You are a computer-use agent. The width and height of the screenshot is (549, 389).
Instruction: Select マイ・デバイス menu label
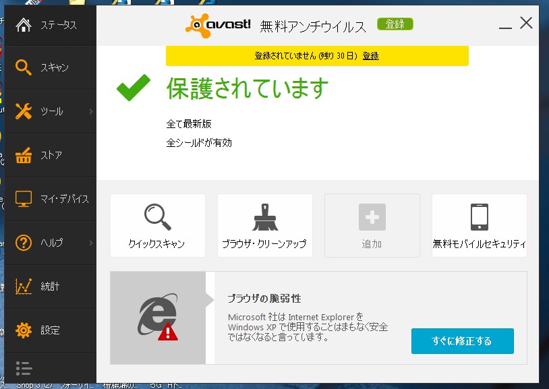point(65,199)
